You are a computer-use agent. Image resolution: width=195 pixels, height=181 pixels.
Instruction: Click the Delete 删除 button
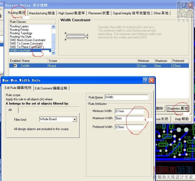pos(160,108)
